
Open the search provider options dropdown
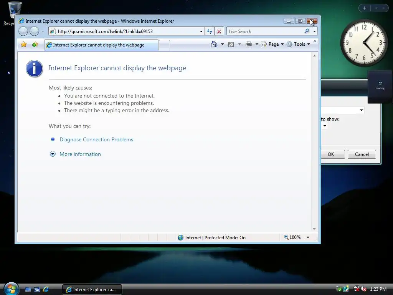(x=314, y=31)
